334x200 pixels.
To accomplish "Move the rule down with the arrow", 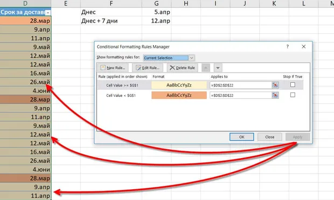I will pos(218,68).
